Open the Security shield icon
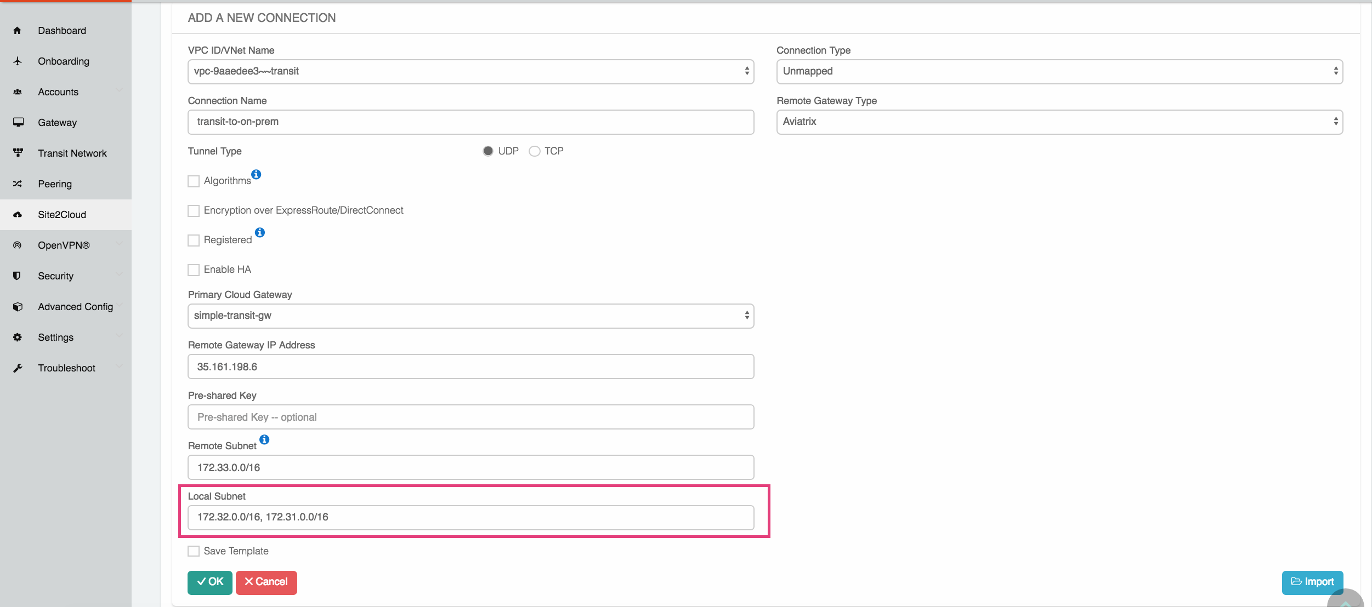Image resolution: width=1372 pixels, height=607 pixels. pos(18,276)
